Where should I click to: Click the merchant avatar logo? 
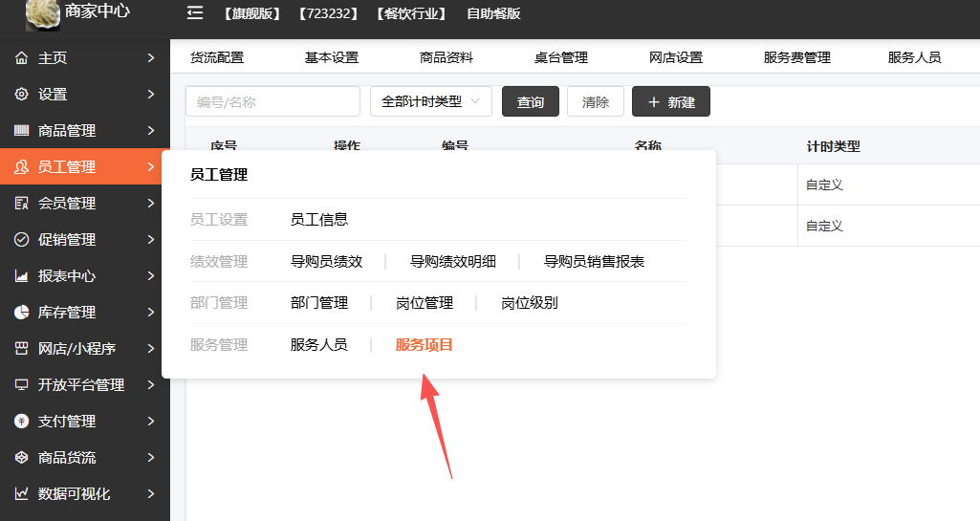(42, 15)
